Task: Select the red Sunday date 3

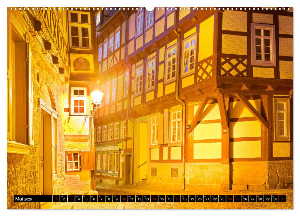Action: (x=71, y=200)
